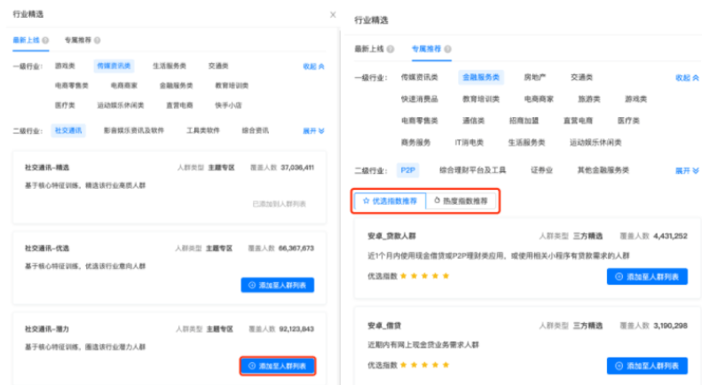Viewport: 702px width, 385px height.
Task: Select 专属推荐 tab in right panel
Action: click(426, 50)
